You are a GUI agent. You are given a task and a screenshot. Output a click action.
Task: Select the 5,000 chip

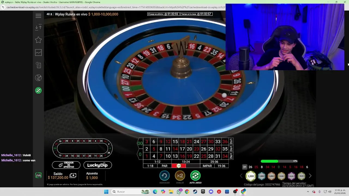coord(271,176)
